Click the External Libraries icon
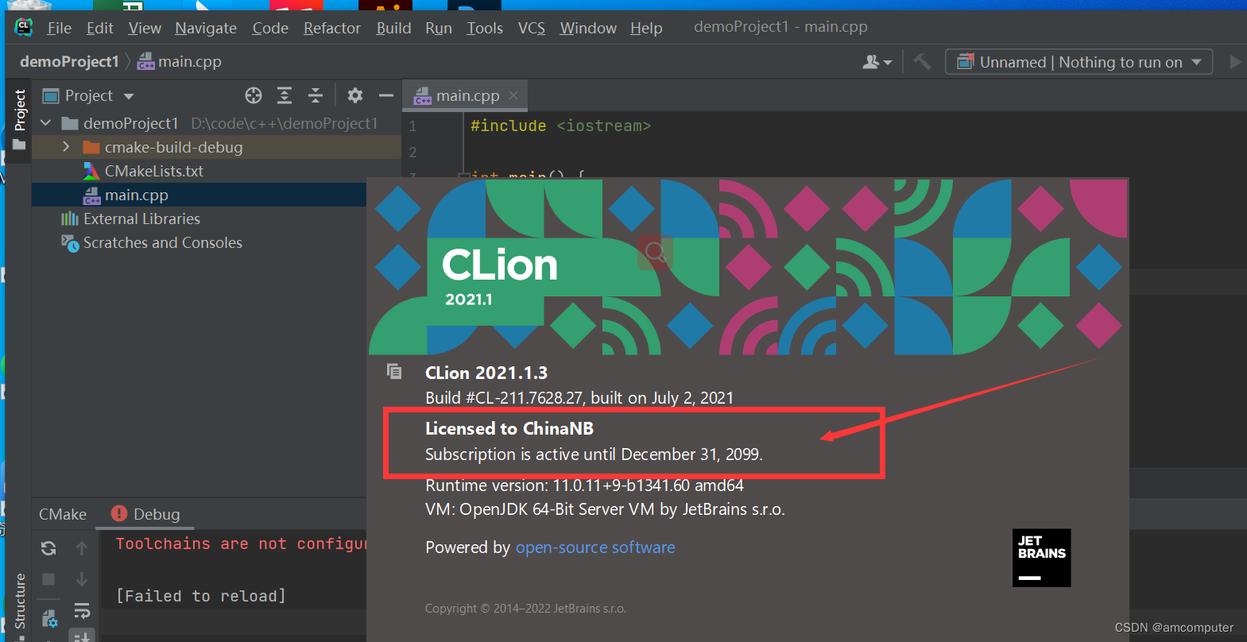The image size is (1247, 642). pos(70,219)
